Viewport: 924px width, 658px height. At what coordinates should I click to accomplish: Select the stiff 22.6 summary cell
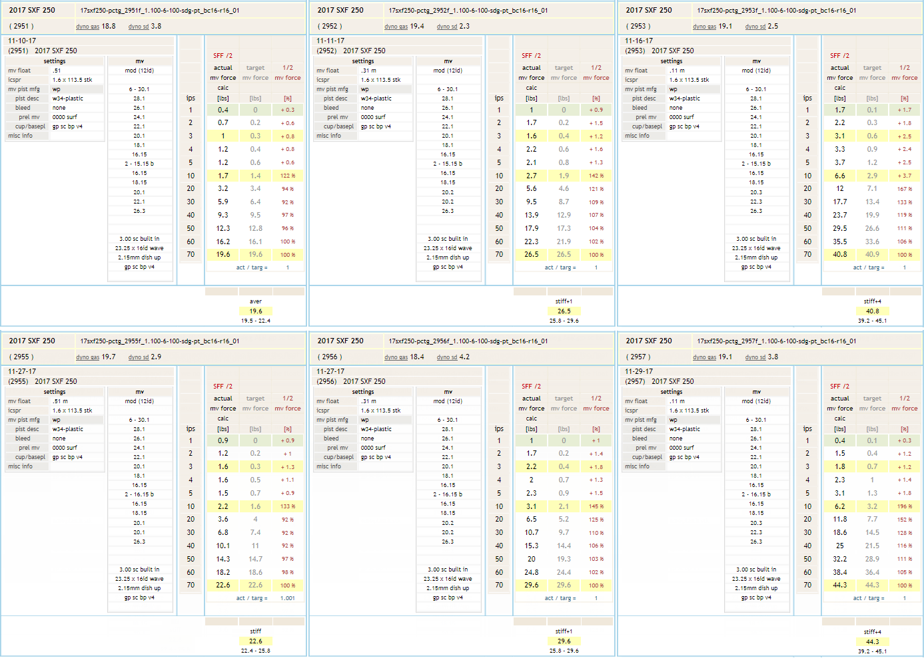click(x=255, y=641)
